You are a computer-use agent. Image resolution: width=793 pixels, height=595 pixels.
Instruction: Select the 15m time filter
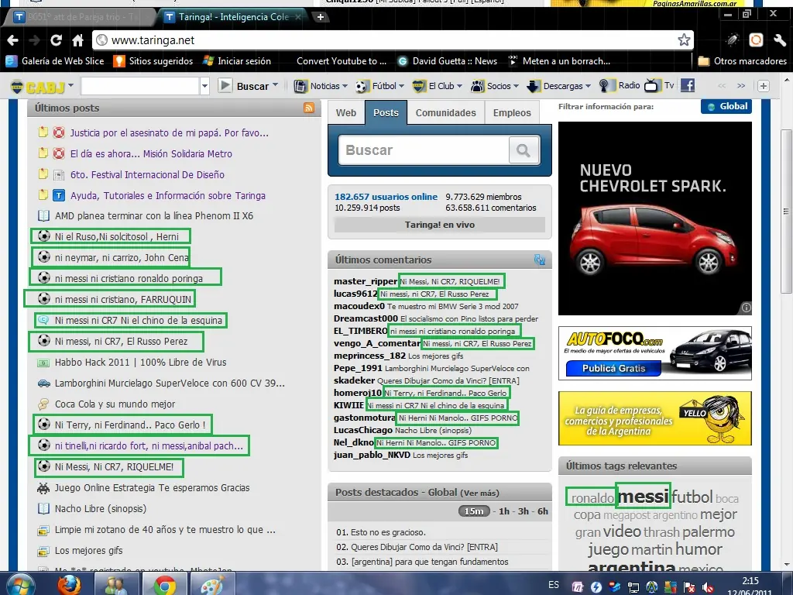point(473,511)
